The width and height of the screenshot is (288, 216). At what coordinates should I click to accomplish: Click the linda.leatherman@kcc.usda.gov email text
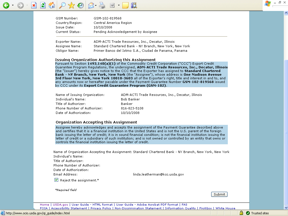click(158, 174)
